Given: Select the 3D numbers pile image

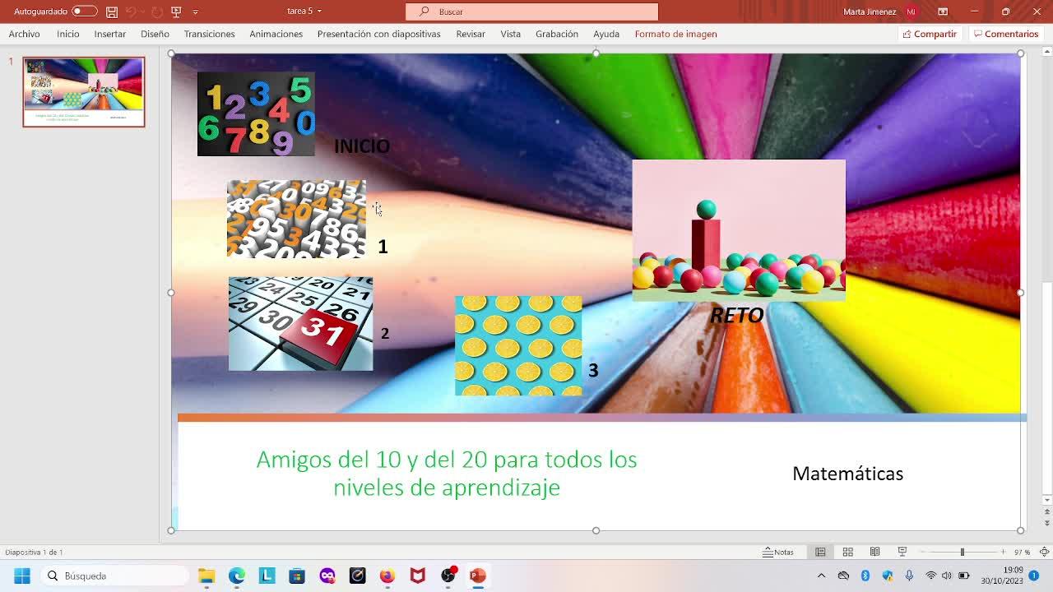Looking at the screenshot, I should 296,220.
